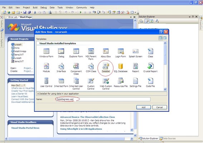Switch to the Data Sources tab
Image resolution: width=203 pixels, height=143 pixels.
pos(168,138)
